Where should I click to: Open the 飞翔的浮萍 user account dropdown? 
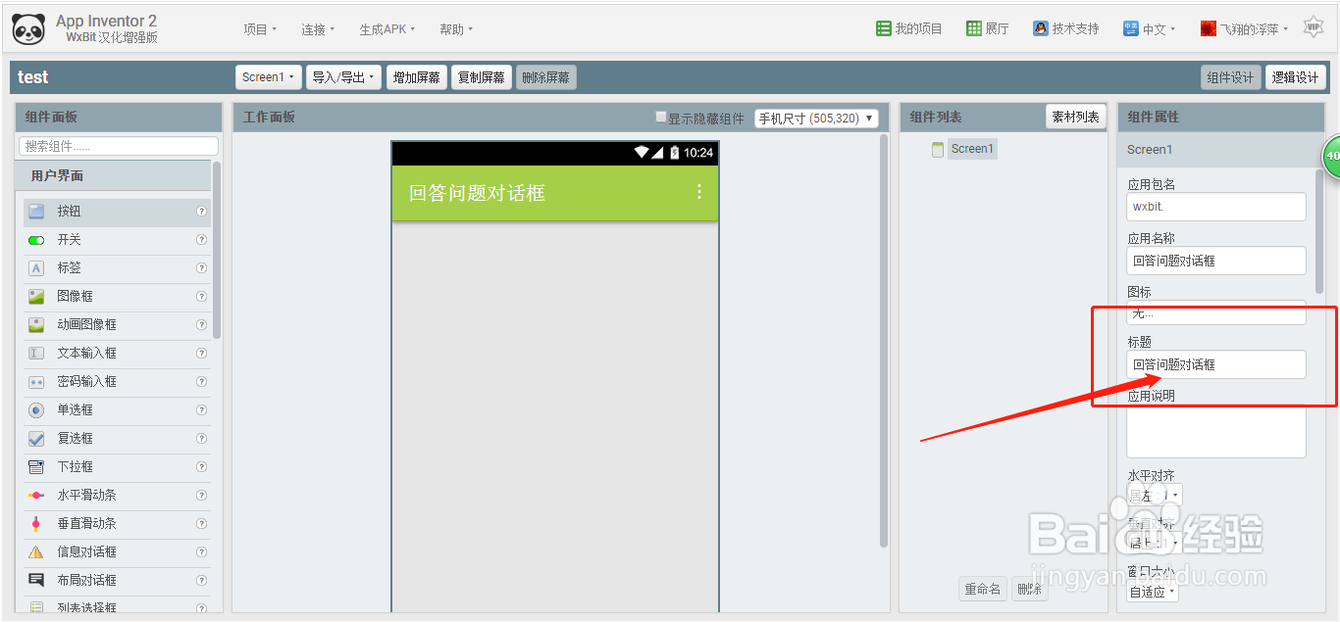[x=1245, y=29]
